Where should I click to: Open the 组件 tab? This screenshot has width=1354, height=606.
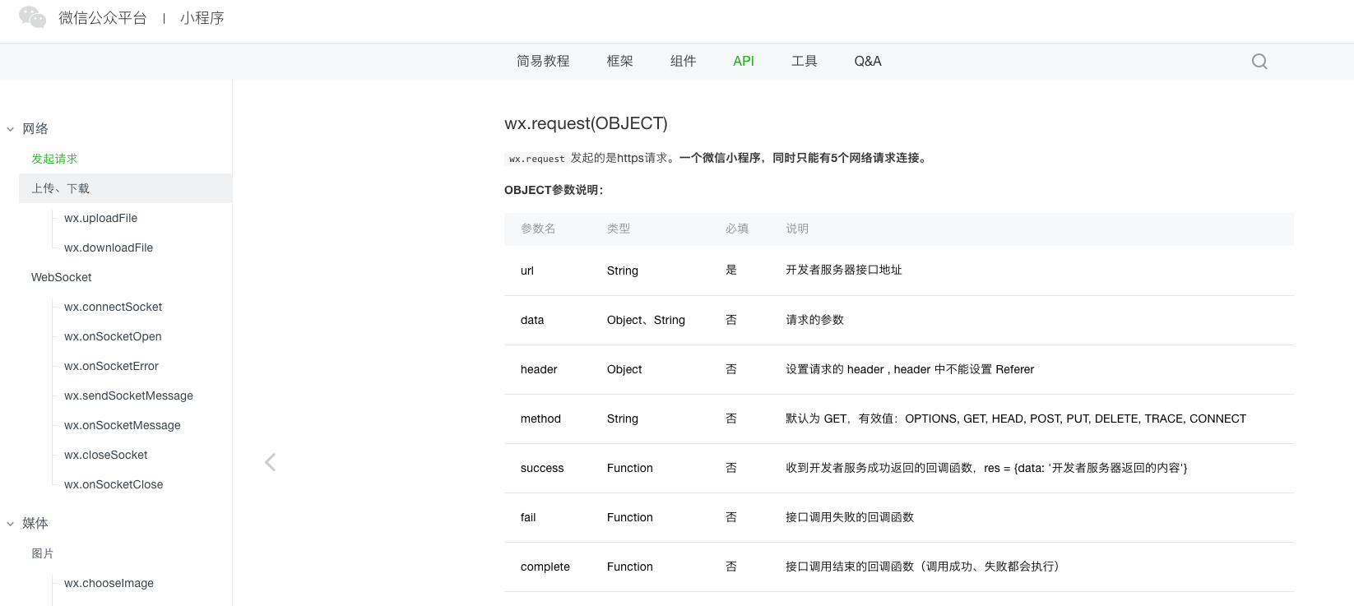pos(683,61)
